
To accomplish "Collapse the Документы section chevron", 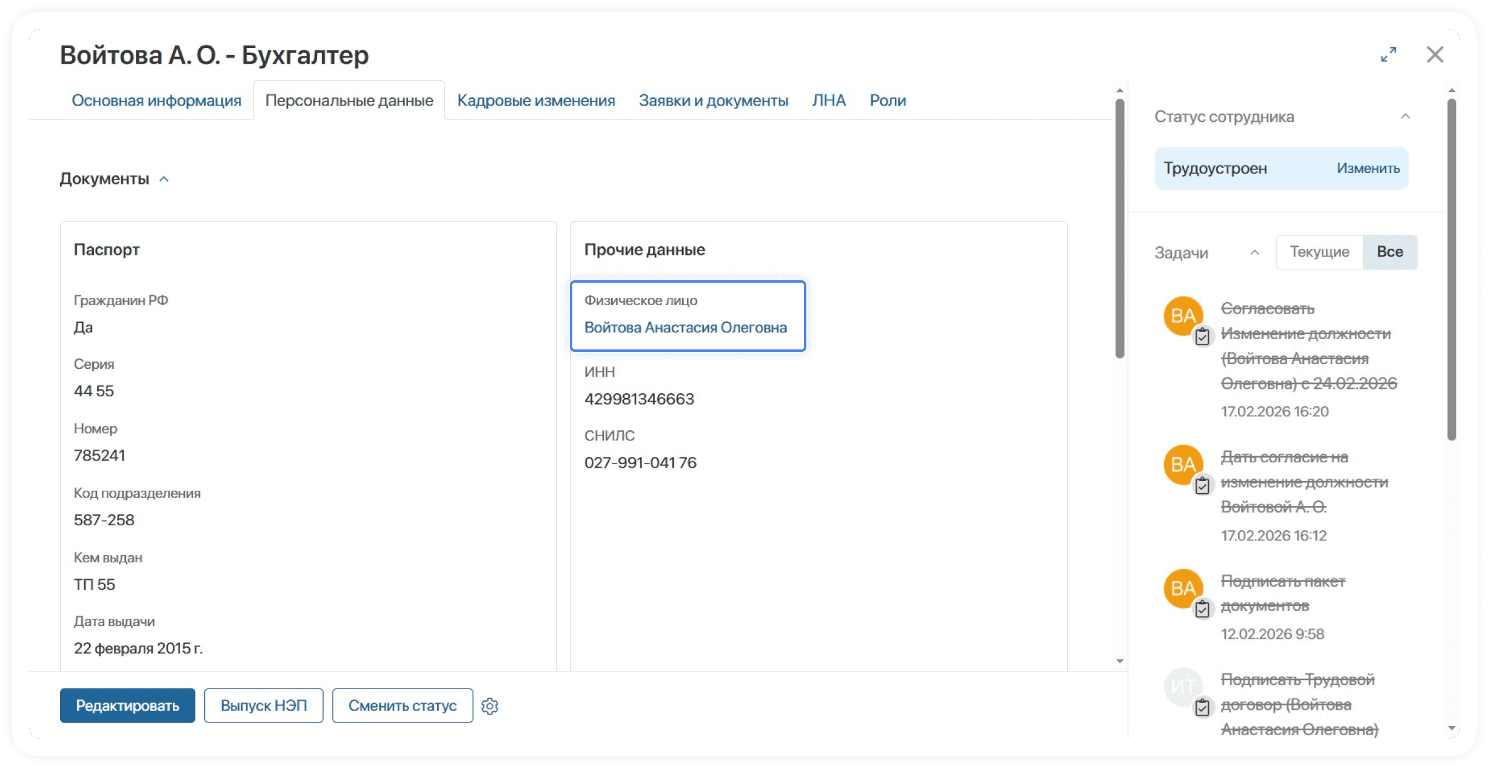I will coord(164,180).
